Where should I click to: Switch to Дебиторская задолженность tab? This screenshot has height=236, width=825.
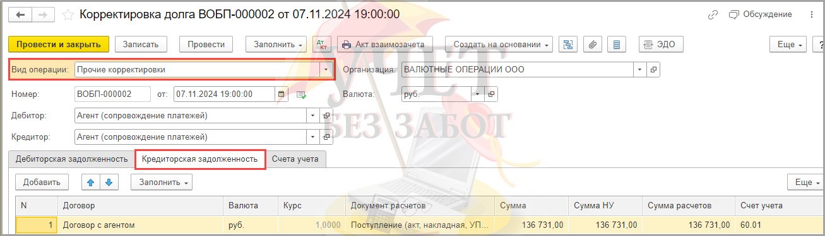[x=71, y=159]
